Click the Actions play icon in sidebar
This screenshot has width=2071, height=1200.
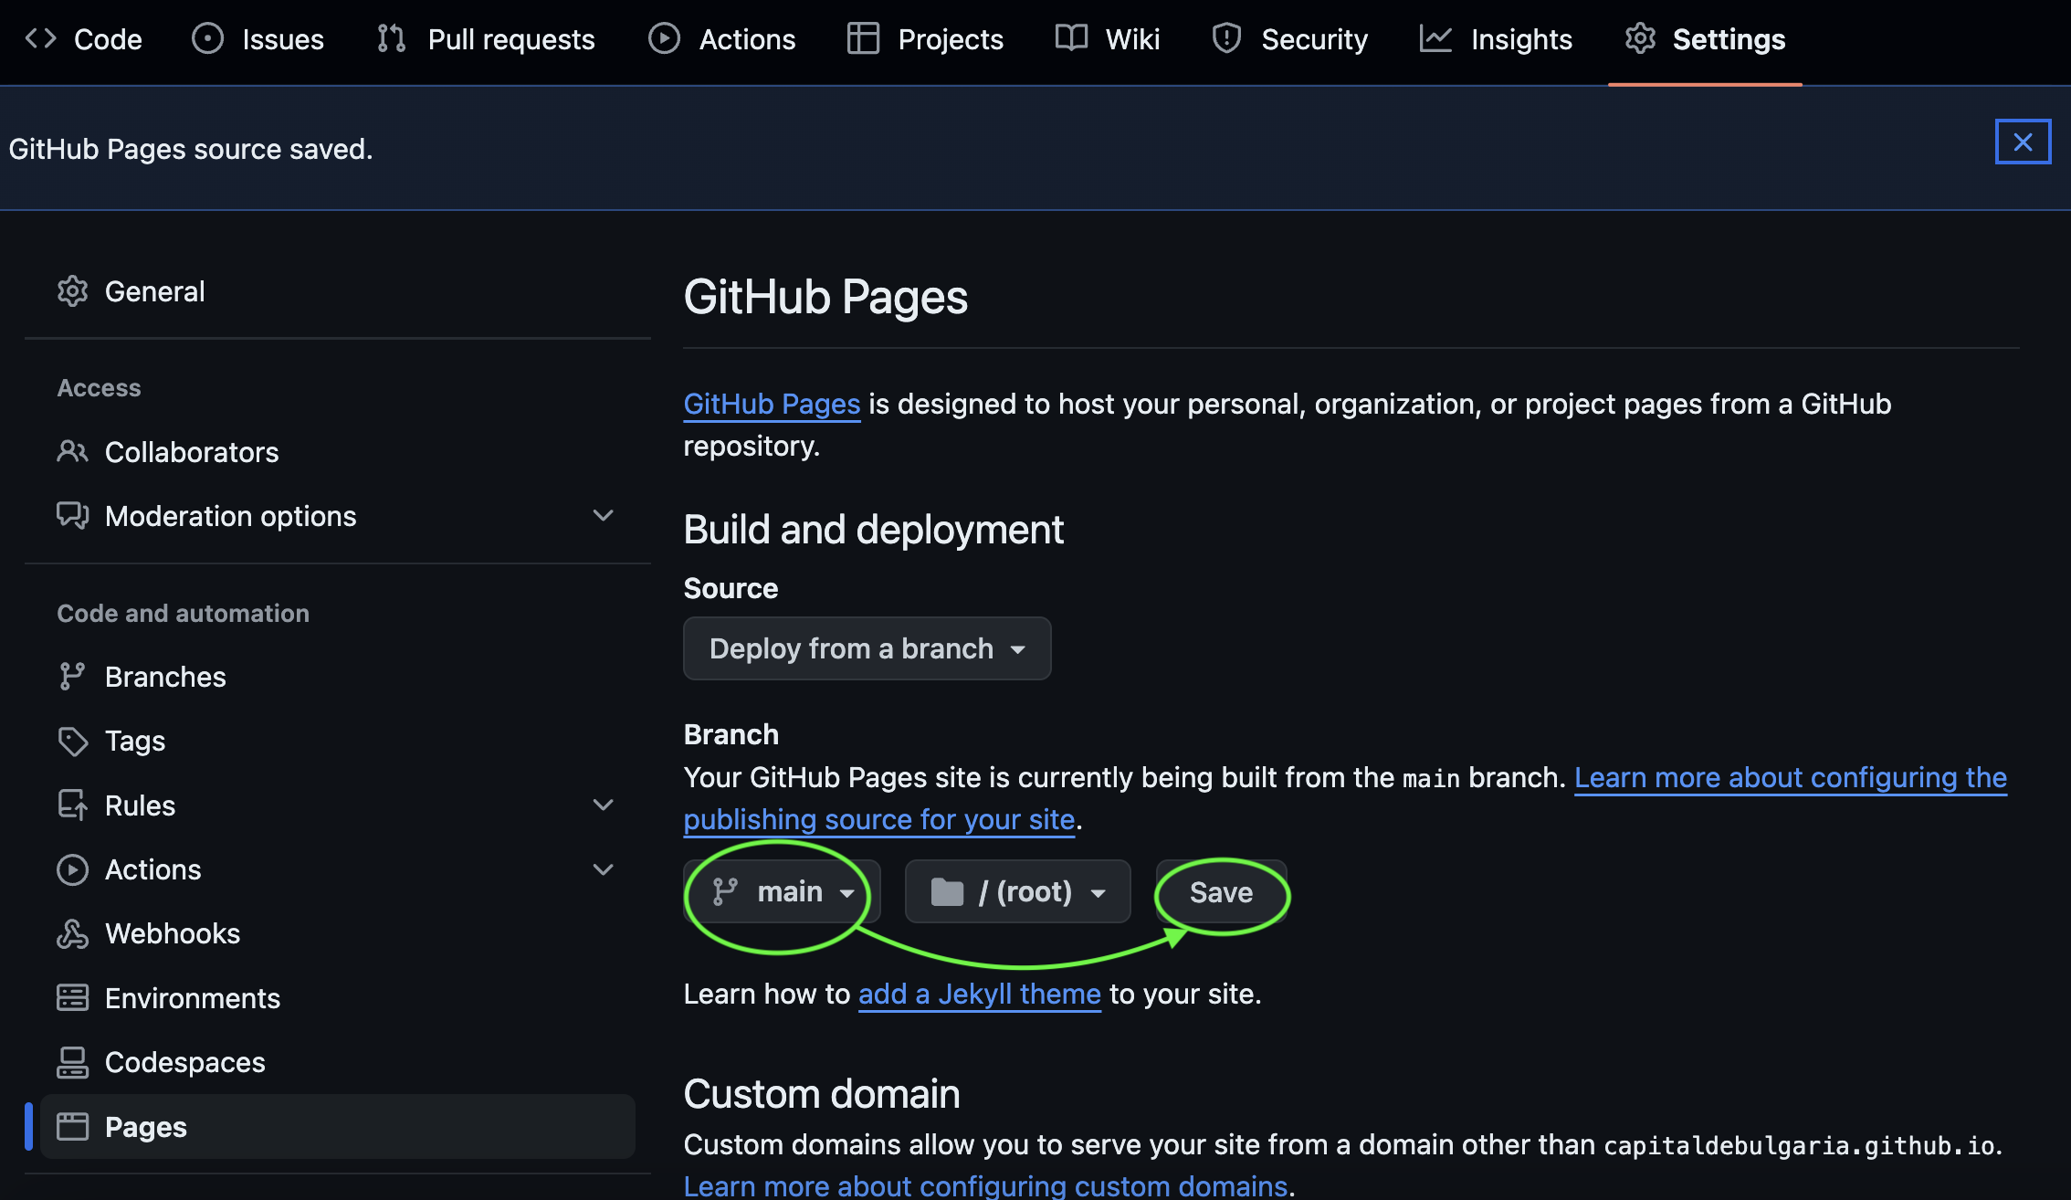click(72, 869)
